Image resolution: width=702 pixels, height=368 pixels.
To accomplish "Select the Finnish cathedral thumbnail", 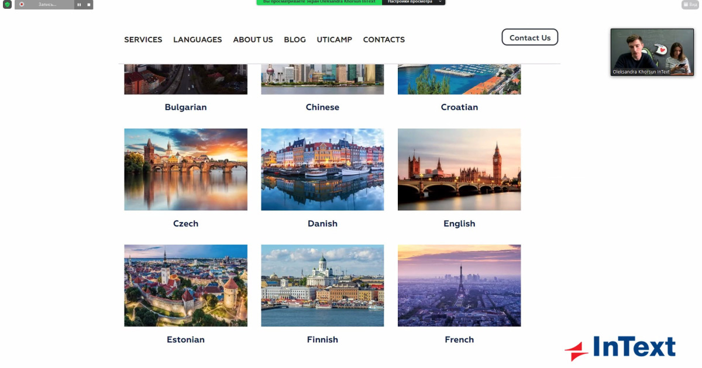I will click(322, 286).
